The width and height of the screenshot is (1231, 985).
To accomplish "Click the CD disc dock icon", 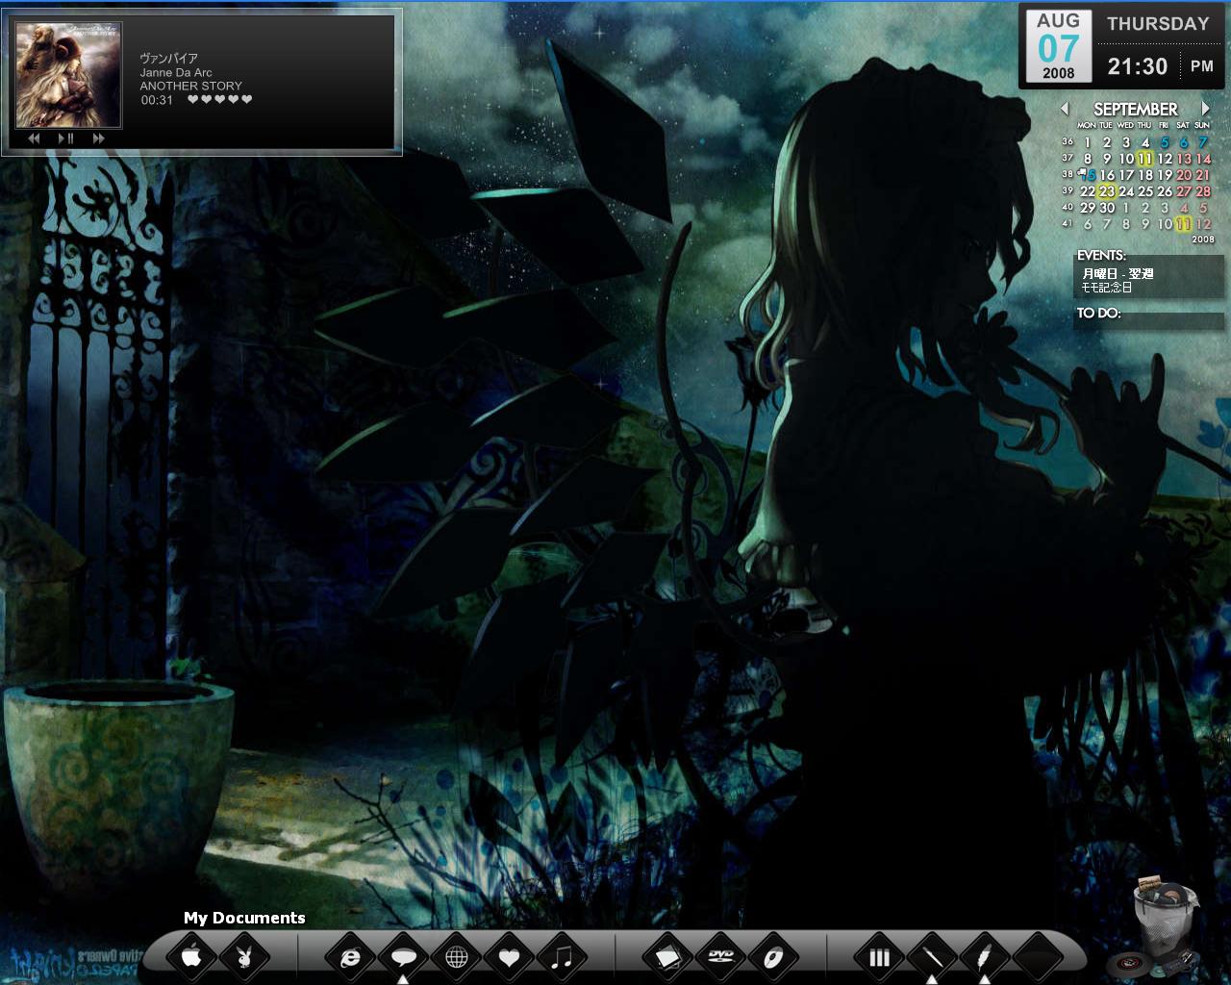I will coord(773,957).
